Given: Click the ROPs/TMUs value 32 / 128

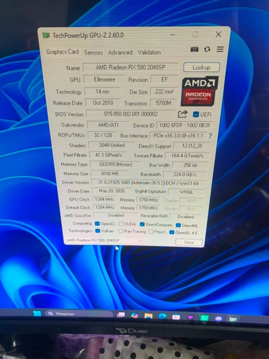Looking at the screenshot, I should point(103,135).
